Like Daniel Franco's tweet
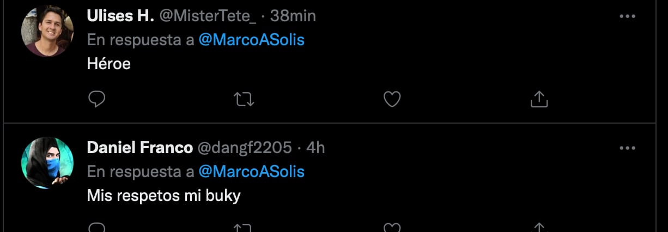668x232 pixels. tap(392, 228)
